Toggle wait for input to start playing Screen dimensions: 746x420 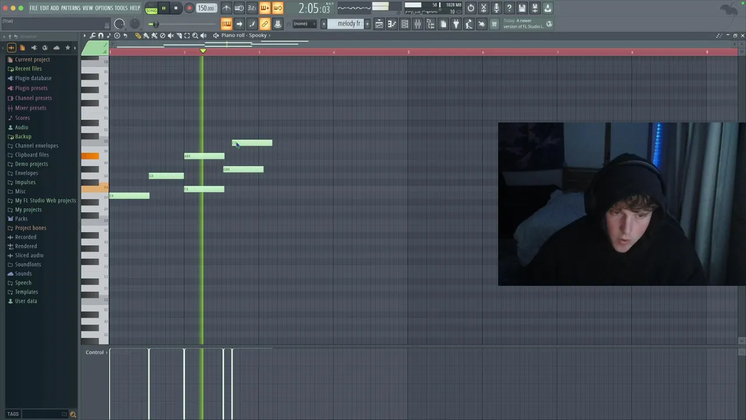240,8
